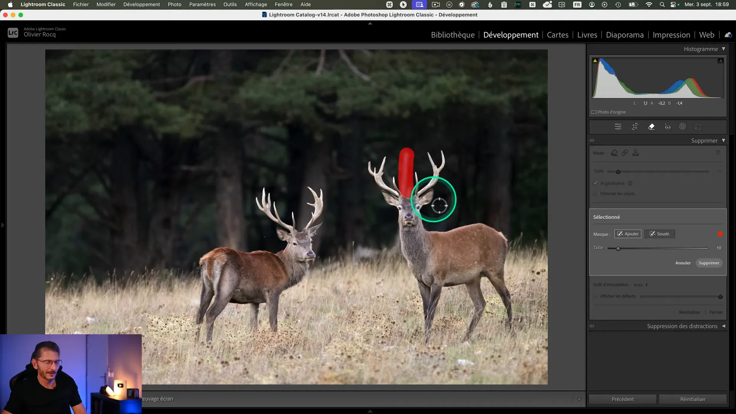Enable the Détecter les objets checkbox
Viewport: 736px width, 414px height.
pyautogui.click(x=595, y=194)
